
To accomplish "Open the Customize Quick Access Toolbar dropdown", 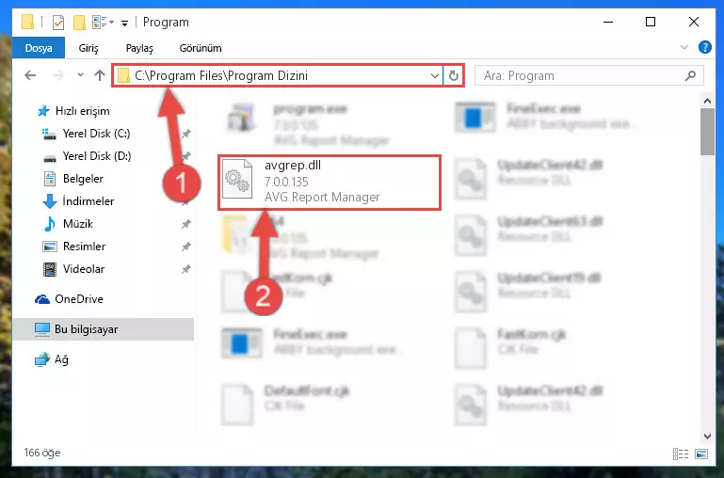I will (x=124, y=24).
